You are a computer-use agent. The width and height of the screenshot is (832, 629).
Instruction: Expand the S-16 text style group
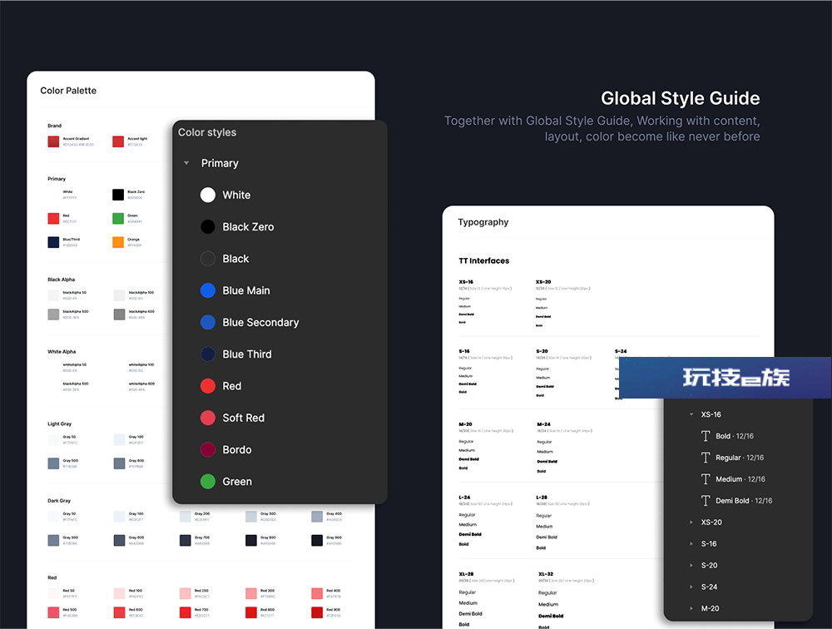[691, 543]
